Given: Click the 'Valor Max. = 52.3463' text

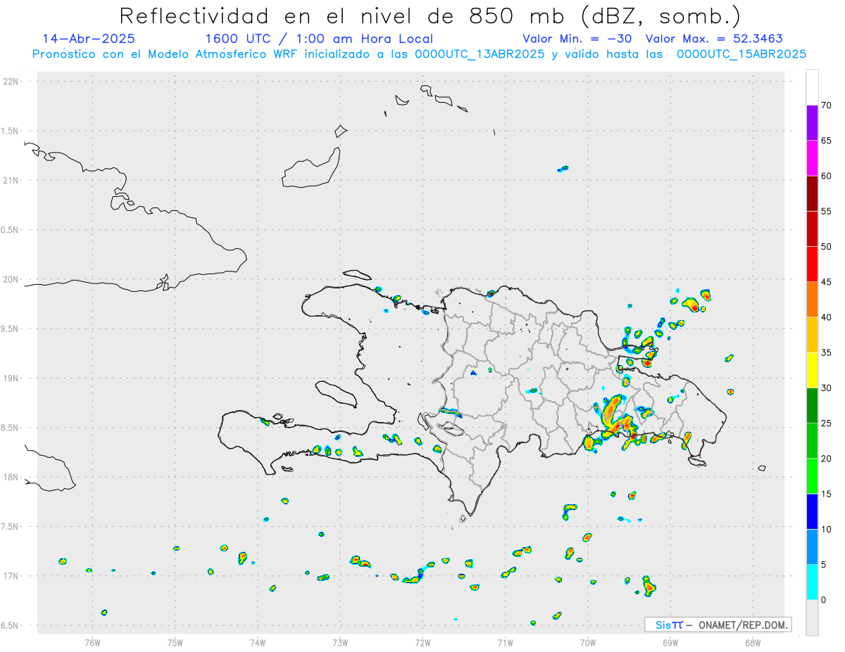Looking at the screenshot, I should [x=714, y=39].
